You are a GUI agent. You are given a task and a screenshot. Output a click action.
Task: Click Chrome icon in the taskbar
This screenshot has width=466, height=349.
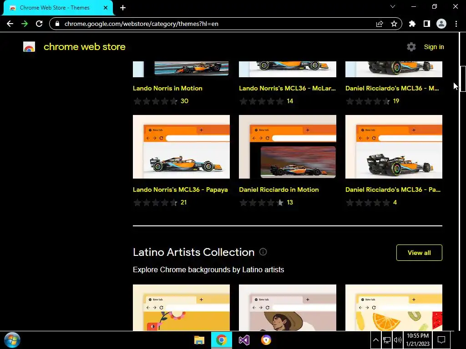pyautogui.click(x=222, y=340)
